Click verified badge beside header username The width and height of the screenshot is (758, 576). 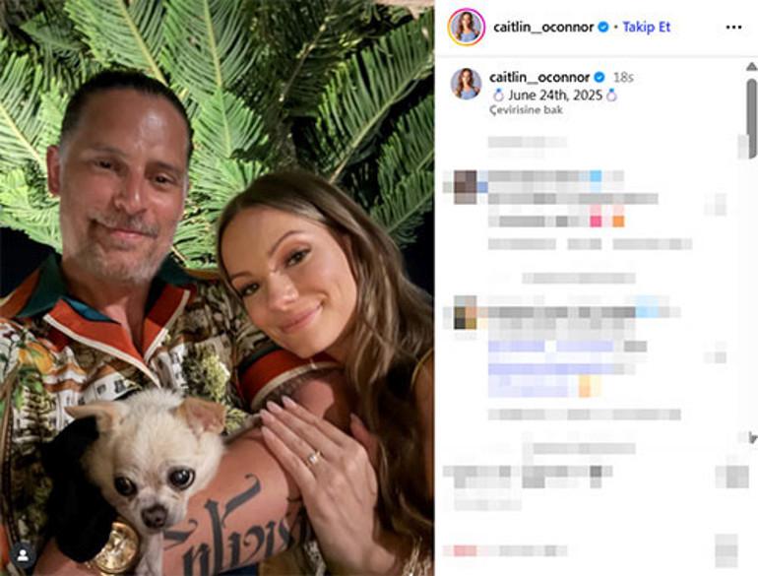602,28
